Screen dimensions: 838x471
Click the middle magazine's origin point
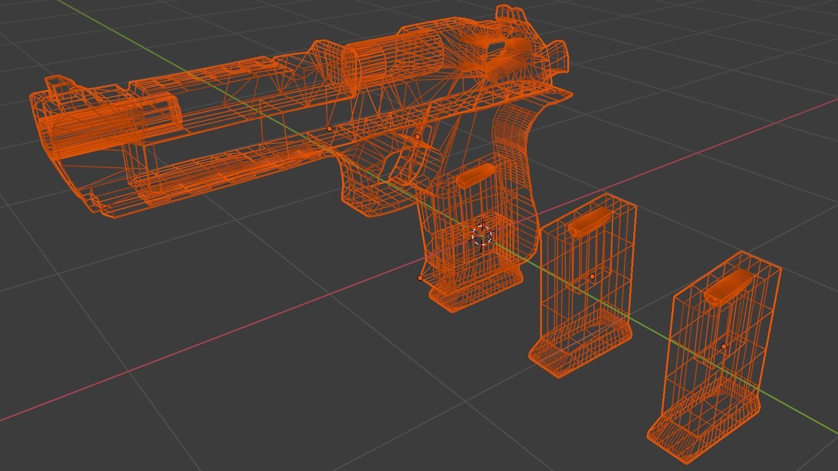click(x=592, y=276)
